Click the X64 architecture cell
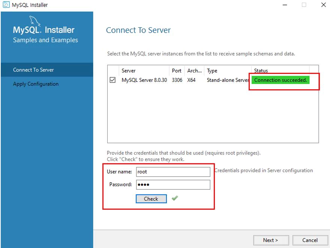The image size is (330, 248). pos(191,80)
